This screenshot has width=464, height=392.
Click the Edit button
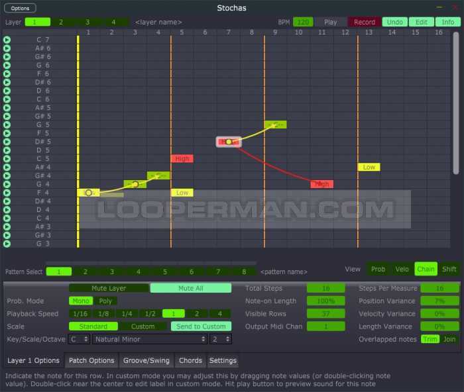(x=422, y=22)
